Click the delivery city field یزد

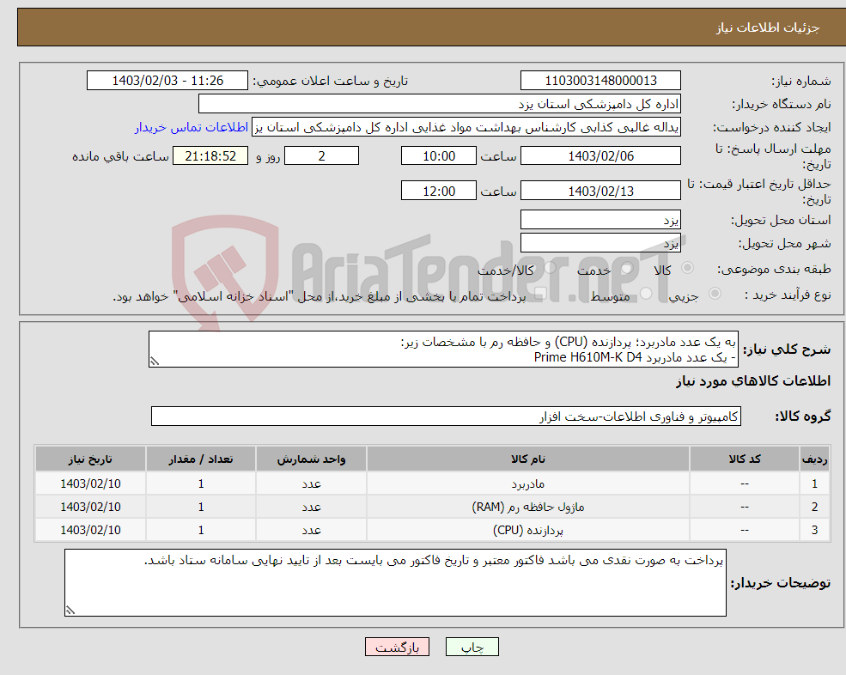(x=600, y=243)
